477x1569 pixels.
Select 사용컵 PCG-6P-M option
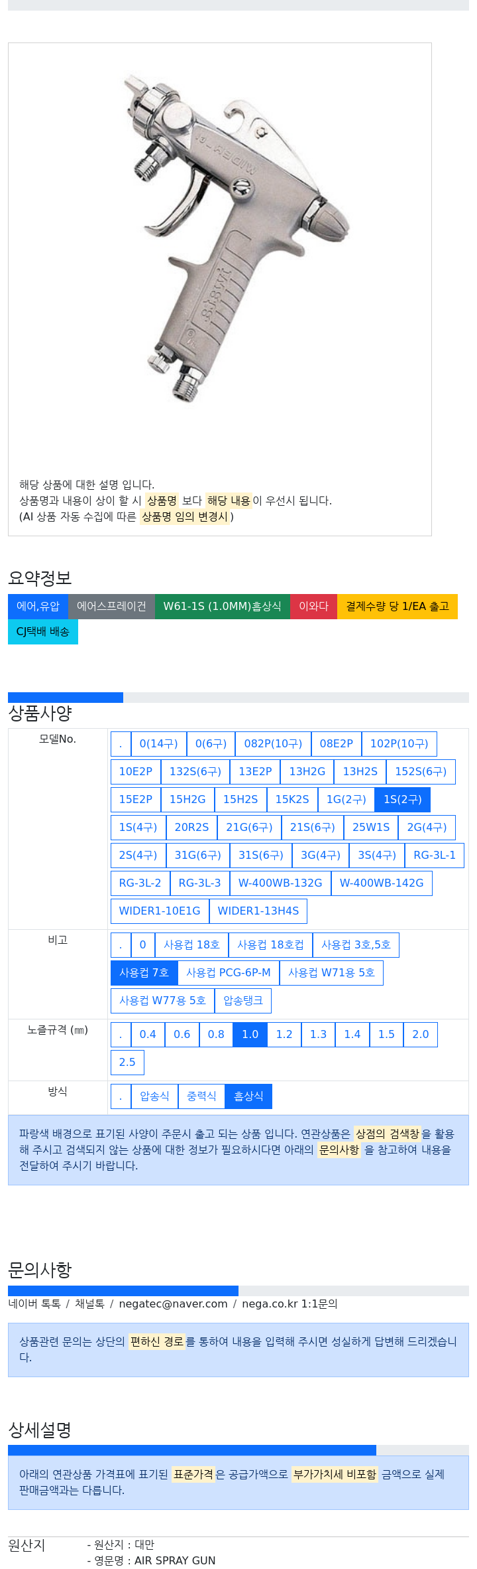coord(229,973)
